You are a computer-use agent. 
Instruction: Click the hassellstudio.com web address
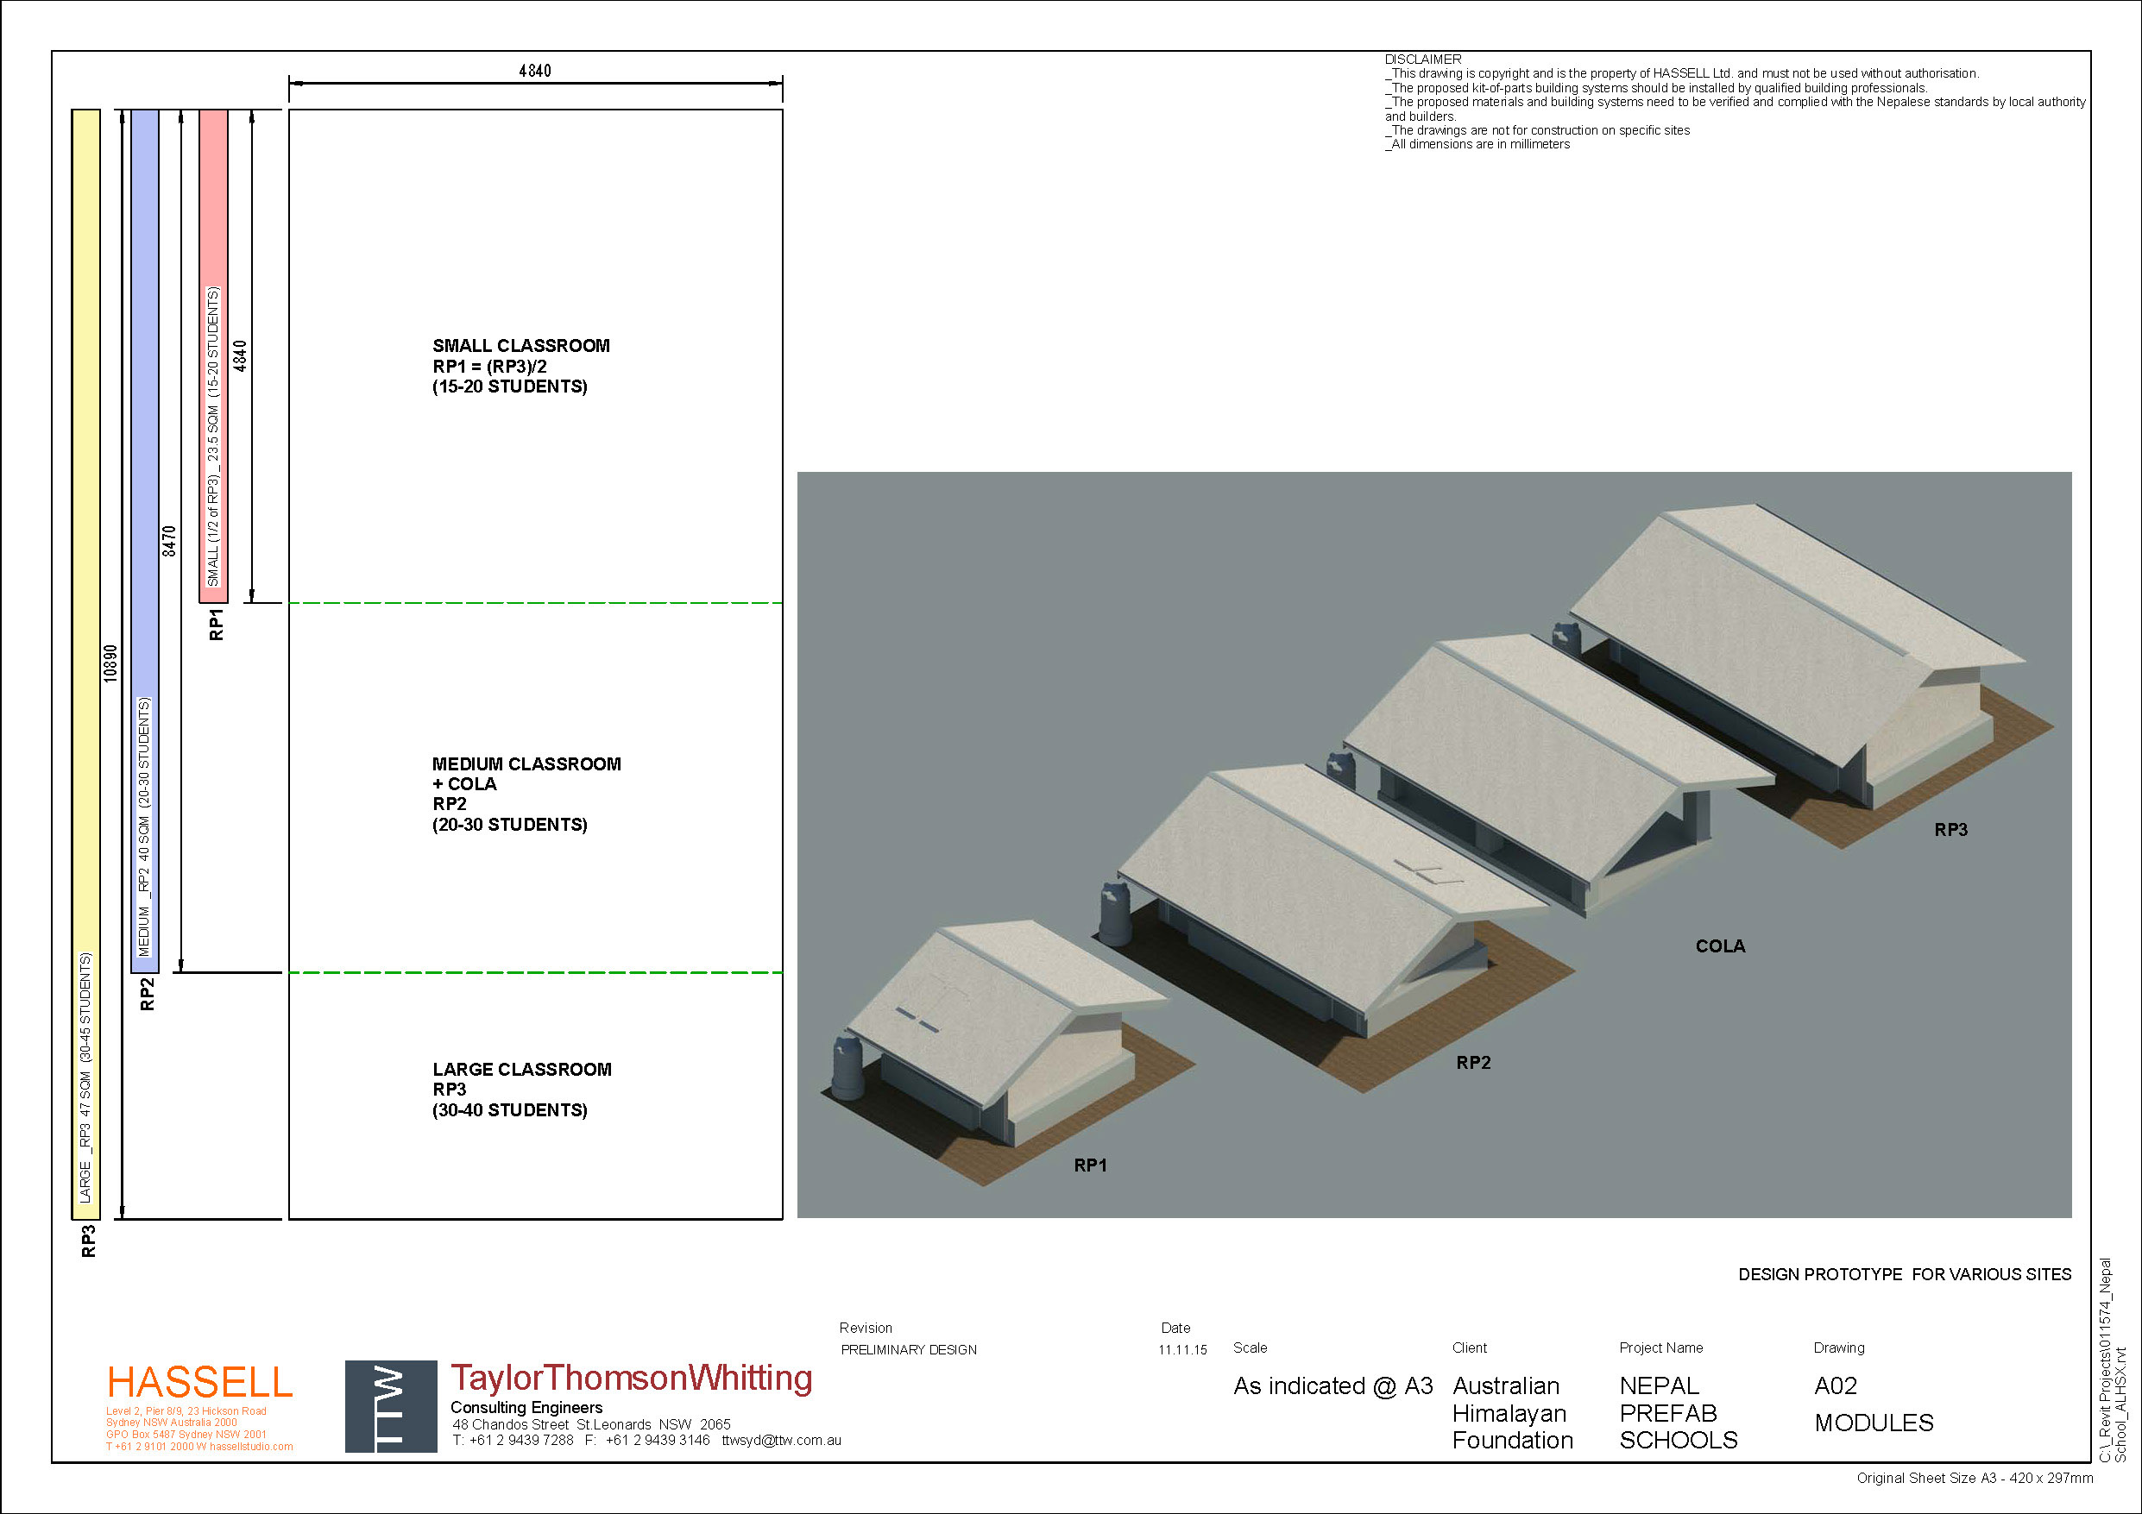[250, 1447]
